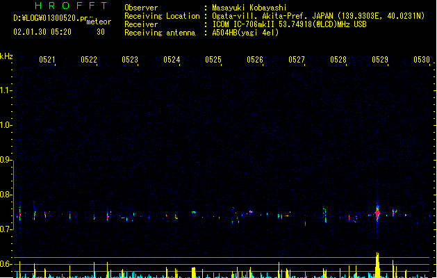Click the date stamp 02.01.30 05:20
This screenshot has height=278, width=437.
pos(42,32)
